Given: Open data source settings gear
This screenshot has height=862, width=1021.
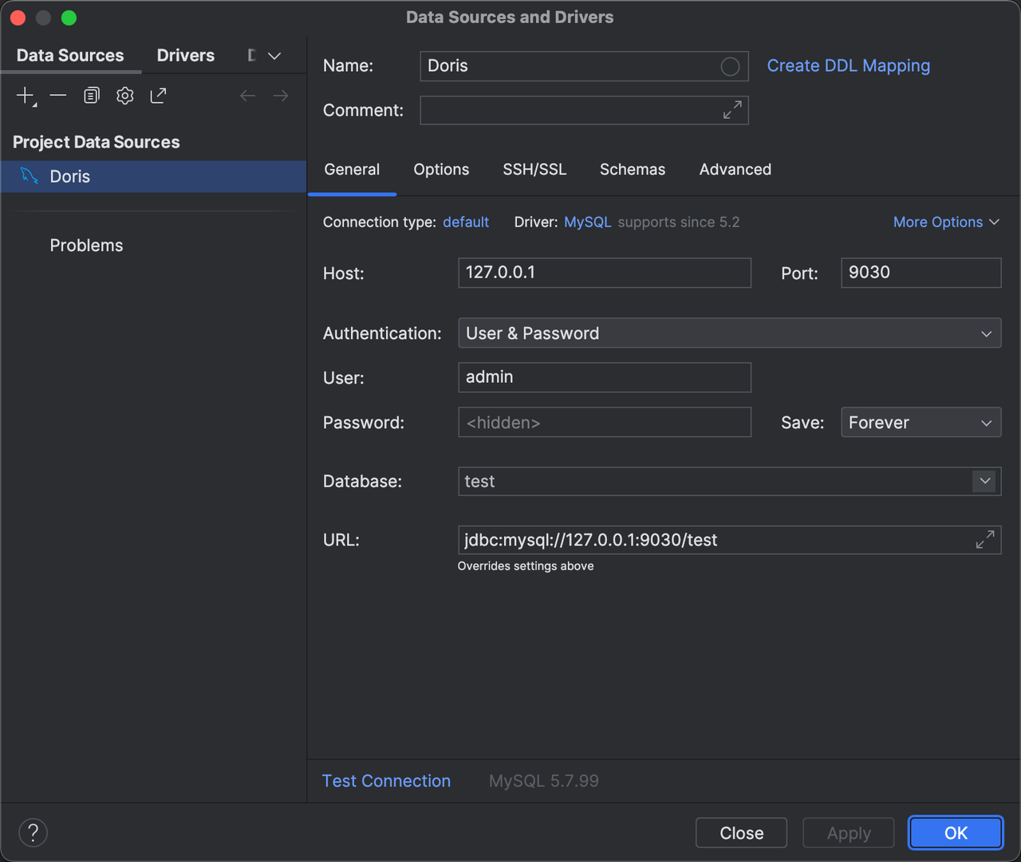Looking at the screenshot, I should pyautogui.click(x=124, y=95).
